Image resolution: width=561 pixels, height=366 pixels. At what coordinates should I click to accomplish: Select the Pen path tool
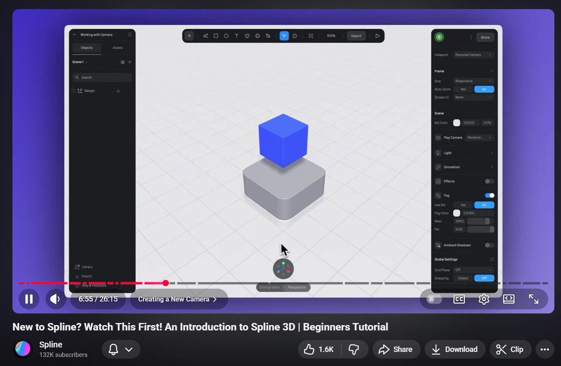pos(268,36)
